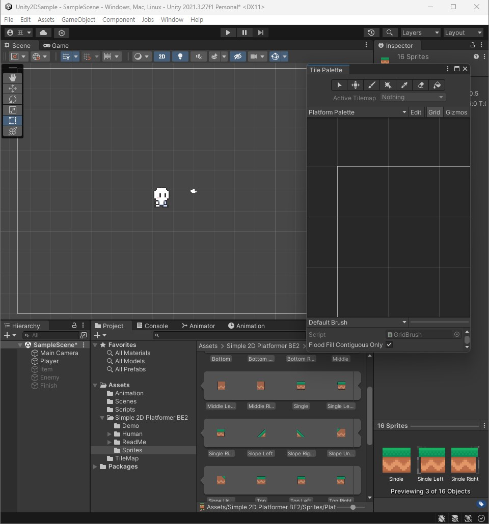
Task: Toggle Scene gizmos globe button
Action: pyautogui.click(x=275, y=56)
